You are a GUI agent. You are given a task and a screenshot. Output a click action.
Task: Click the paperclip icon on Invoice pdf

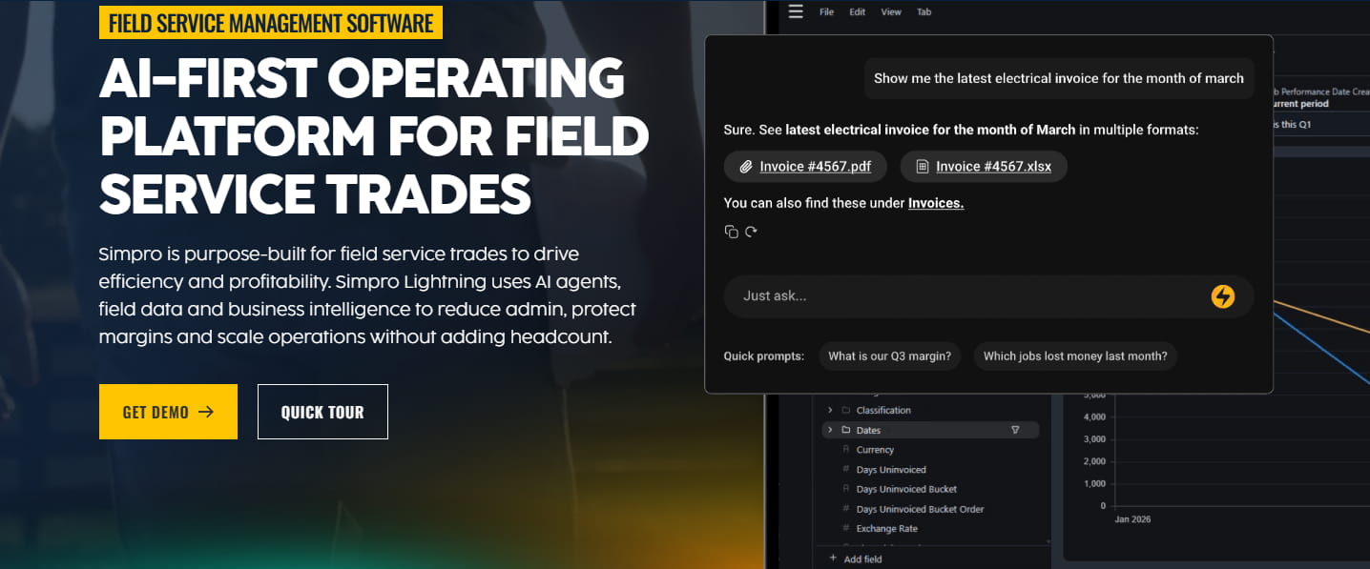click(746, 167)
